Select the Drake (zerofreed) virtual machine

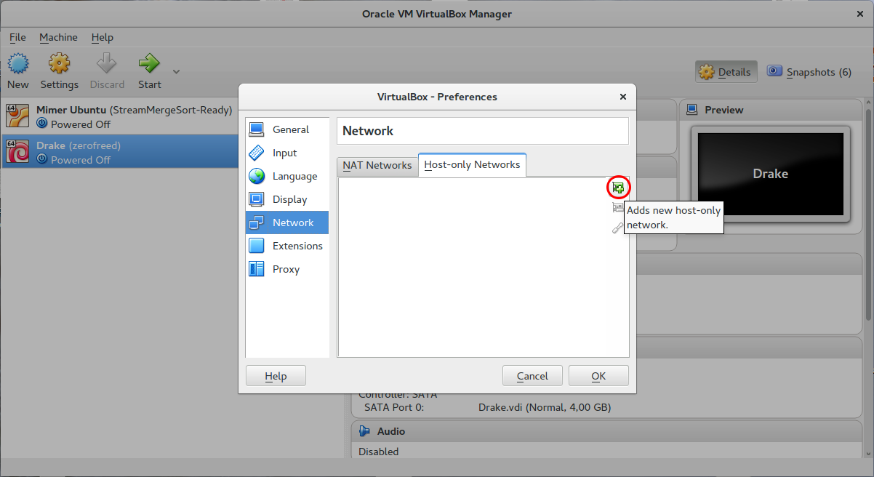(x=119, y=152)
